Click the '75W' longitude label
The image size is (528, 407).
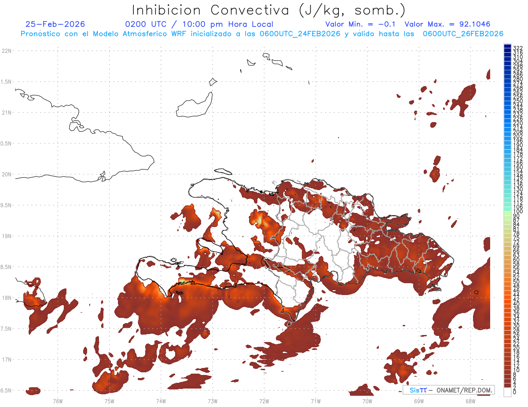pyautogui.click(x=109, y=401)
